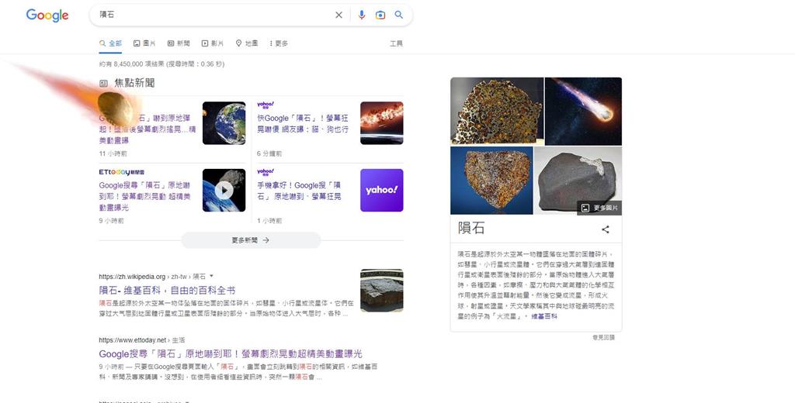Screen dimensions: 795x403
Task: Open Yahoo article 快Google「隕石」！螢幕狂晃
Action: tap(303, 123)
